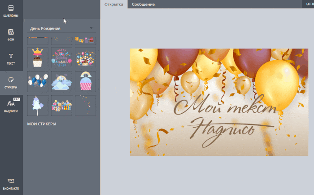The image size is (314, 195).
Task: Switch to the Сообщение tab
Action: [x=143, y=4]
